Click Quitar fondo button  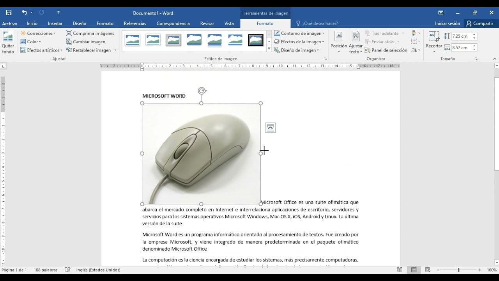8,43
